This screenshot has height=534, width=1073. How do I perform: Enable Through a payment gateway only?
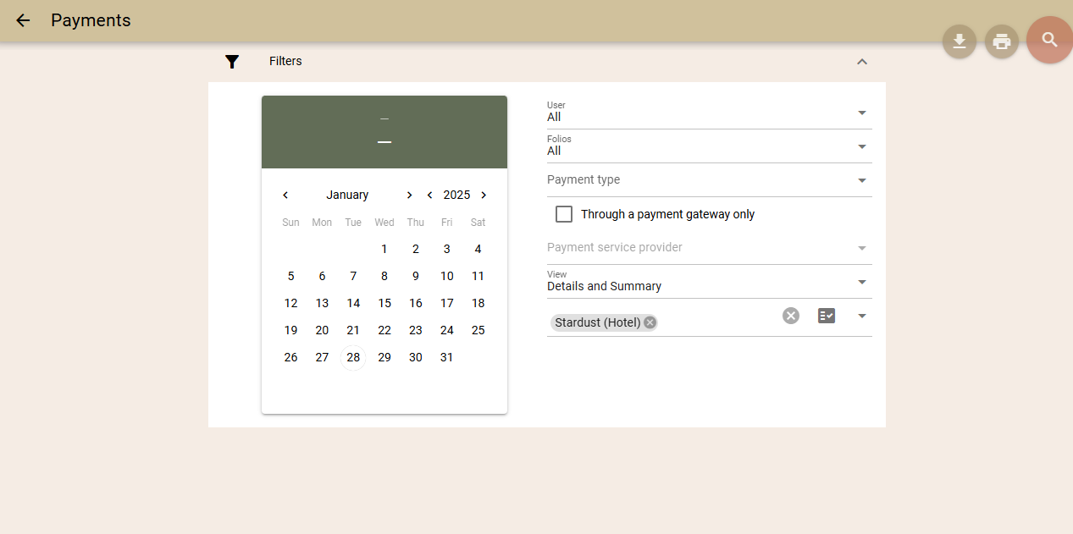coord(564,214)
